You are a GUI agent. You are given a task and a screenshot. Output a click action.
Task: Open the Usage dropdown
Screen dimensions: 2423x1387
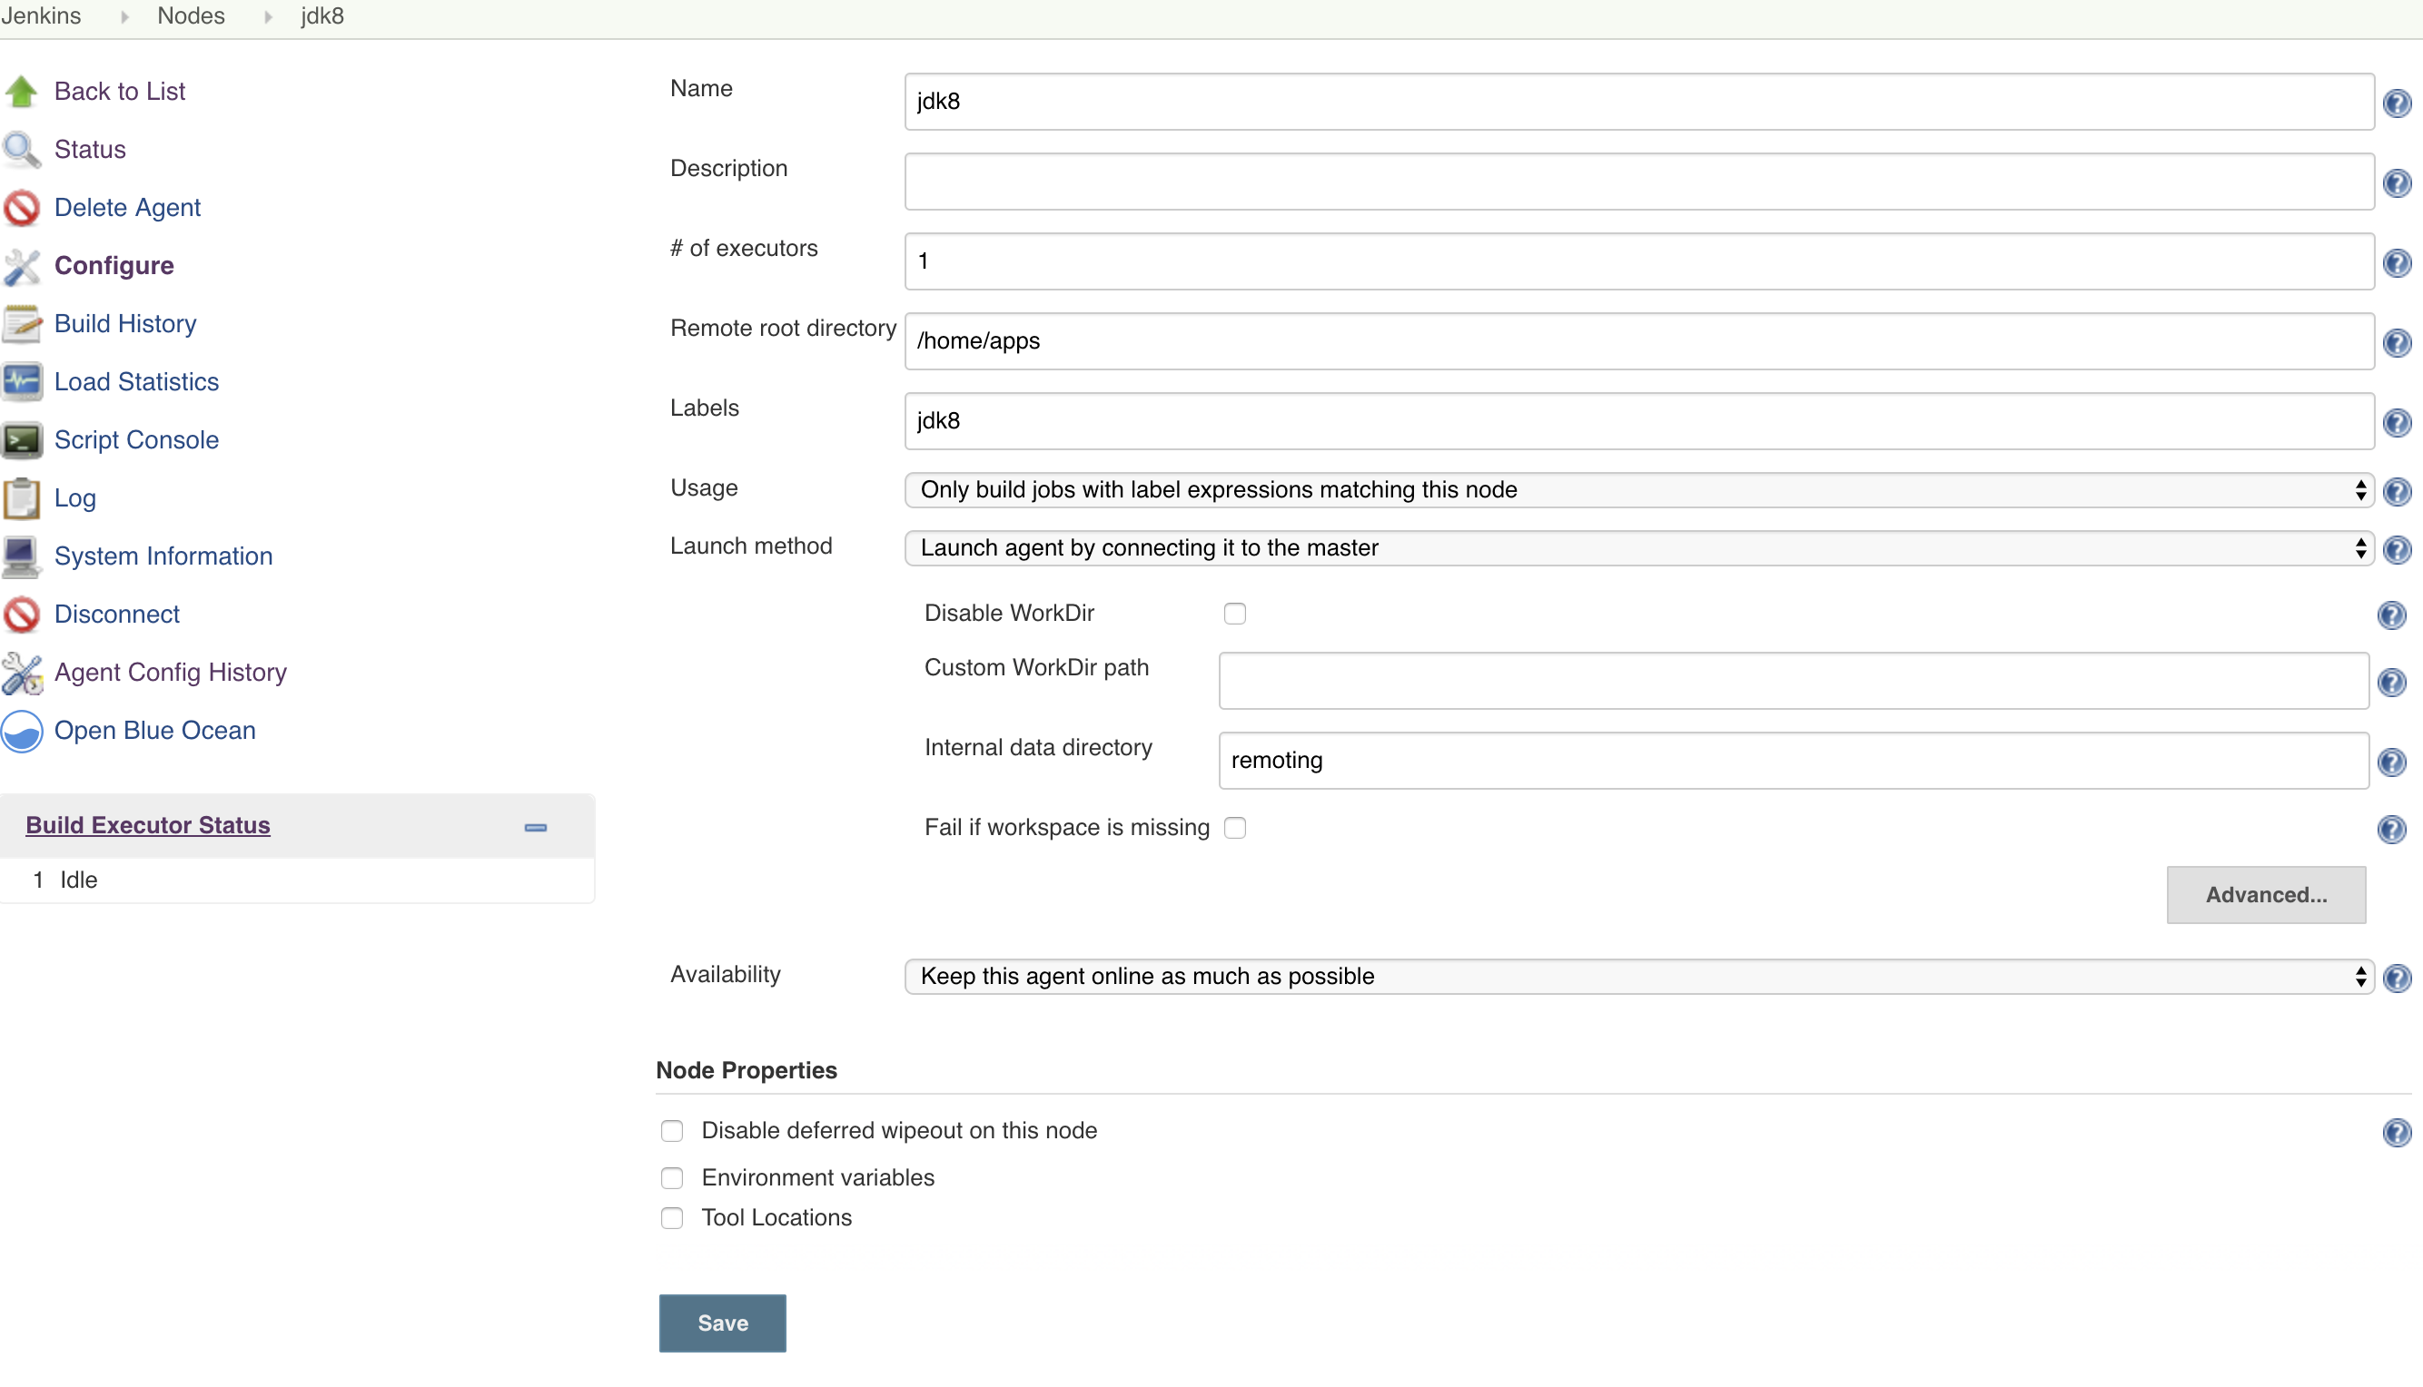[x=1637, y=490]
